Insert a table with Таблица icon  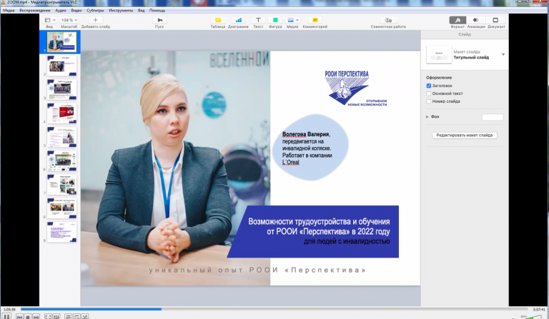point(217,20)
